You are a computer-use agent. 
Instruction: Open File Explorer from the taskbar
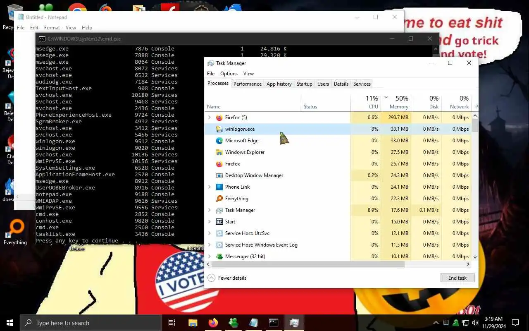click(193, 323)
